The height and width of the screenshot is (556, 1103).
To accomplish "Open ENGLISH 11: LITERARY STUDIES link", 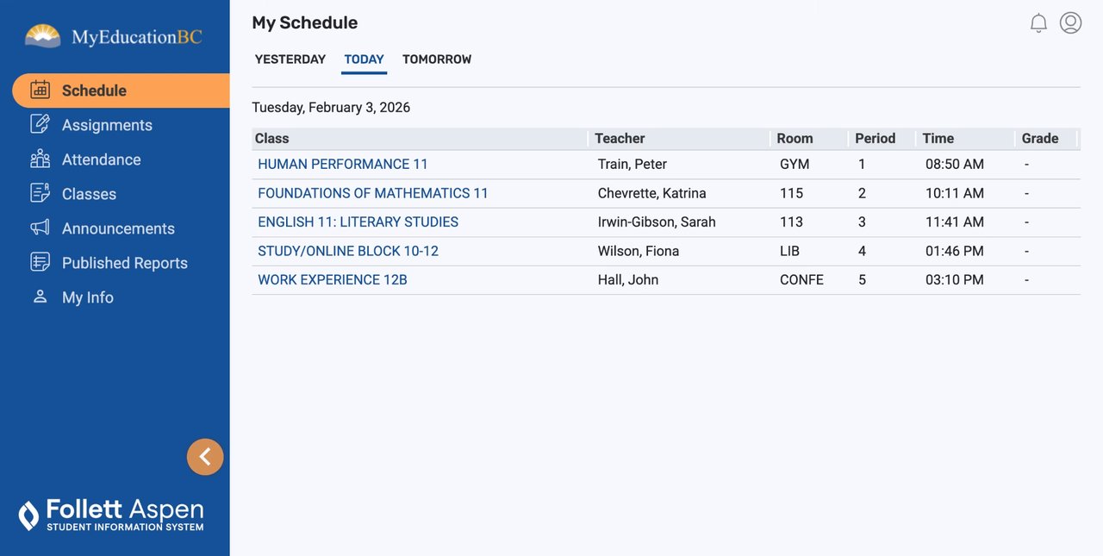I will click(x=358, y=222).
